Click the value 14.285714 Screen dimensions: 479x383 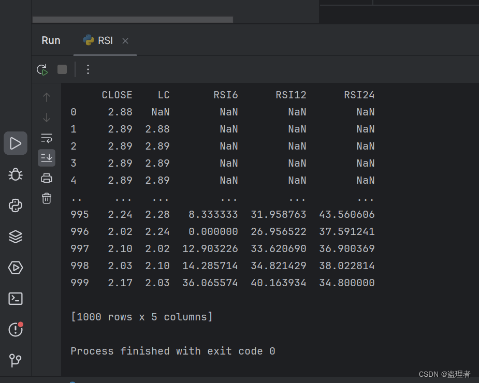click(x=210, y=266)
